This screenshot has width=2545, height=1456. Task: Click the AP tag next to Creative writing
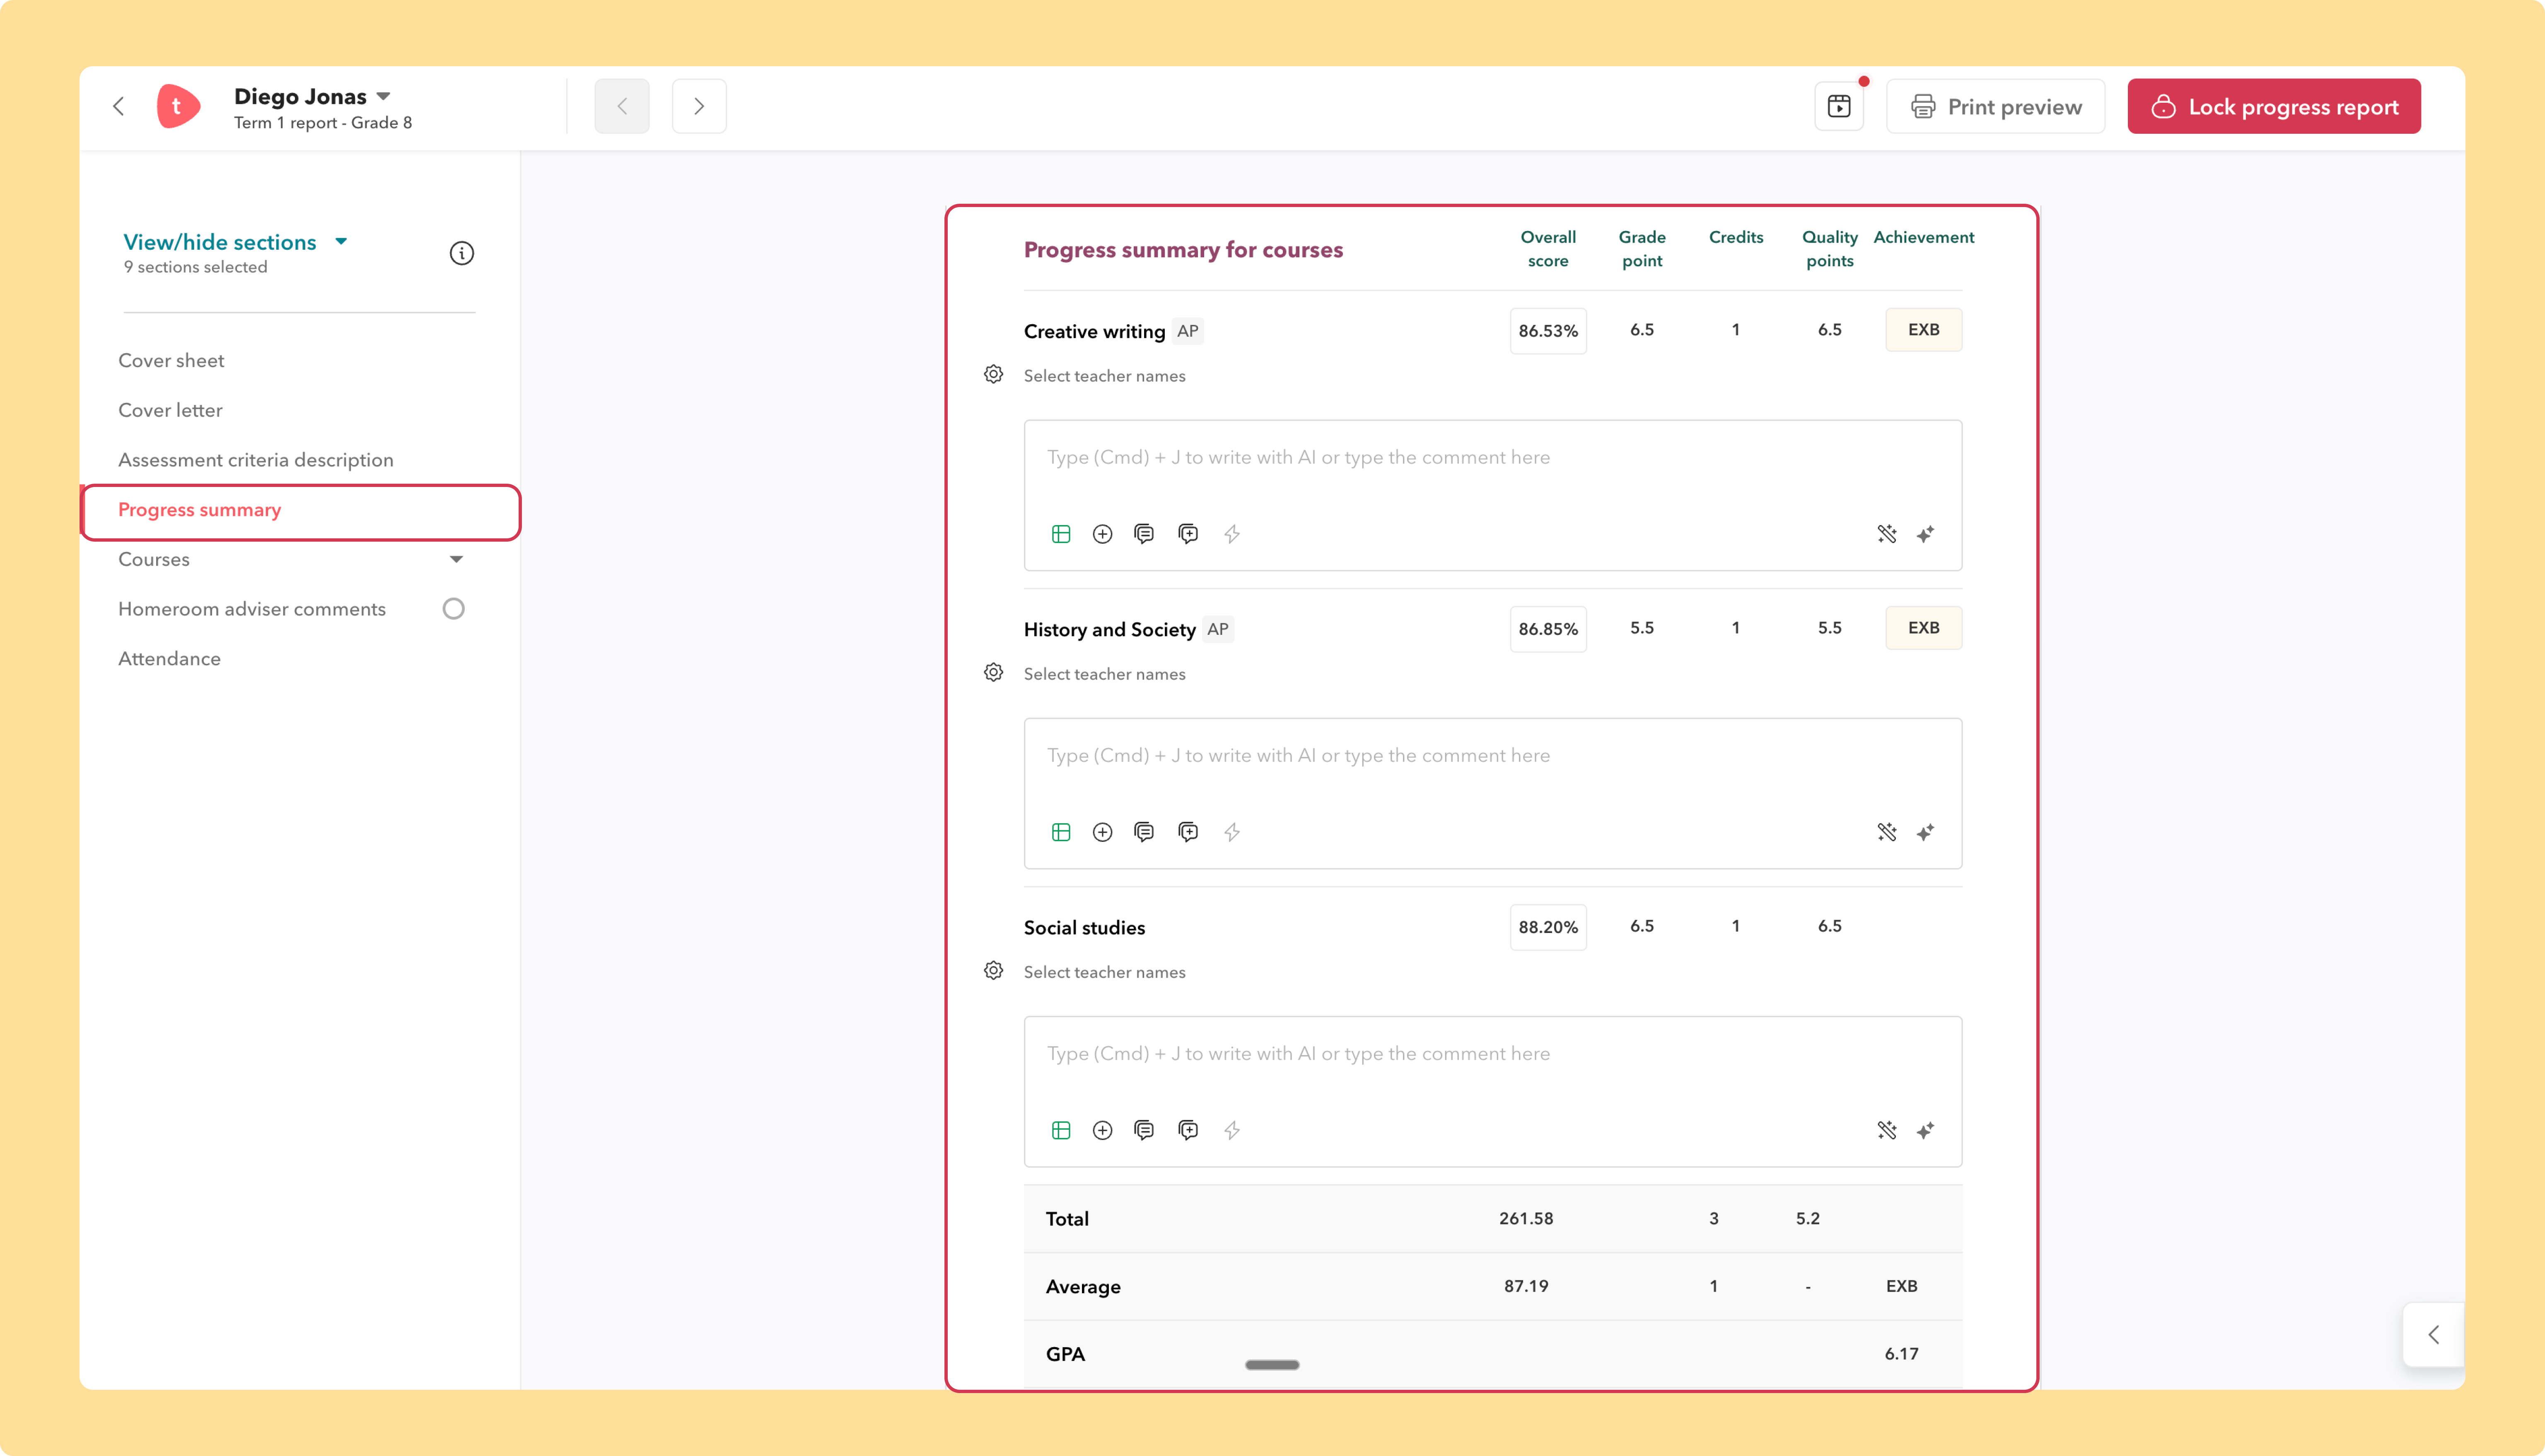pyautogui.click(x=1187, y=331)
